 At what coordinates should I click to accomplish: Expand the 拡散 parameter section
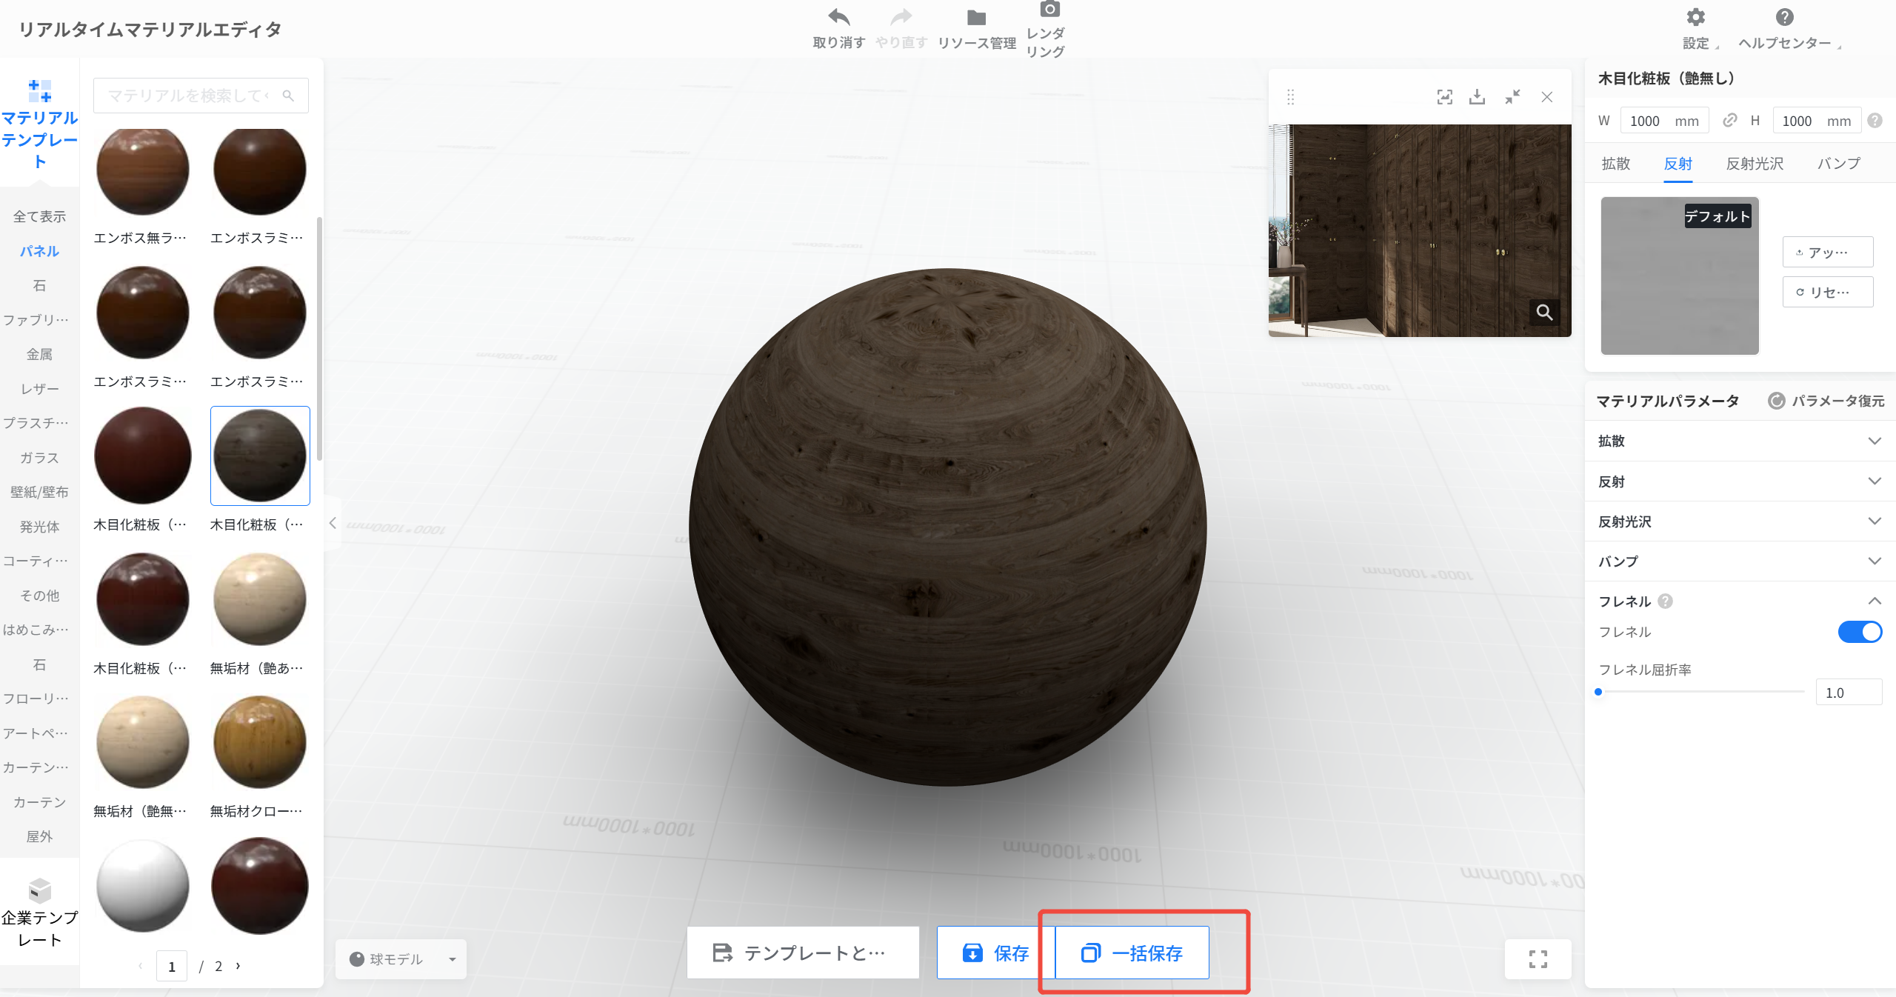click(1740, 441)
